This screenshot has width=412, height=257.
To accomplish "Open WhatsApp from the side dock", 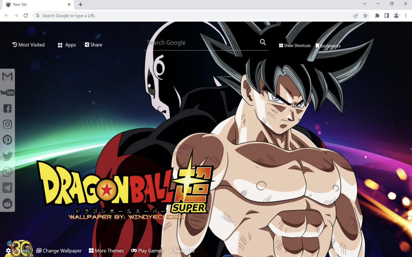I will pos(7,172).
